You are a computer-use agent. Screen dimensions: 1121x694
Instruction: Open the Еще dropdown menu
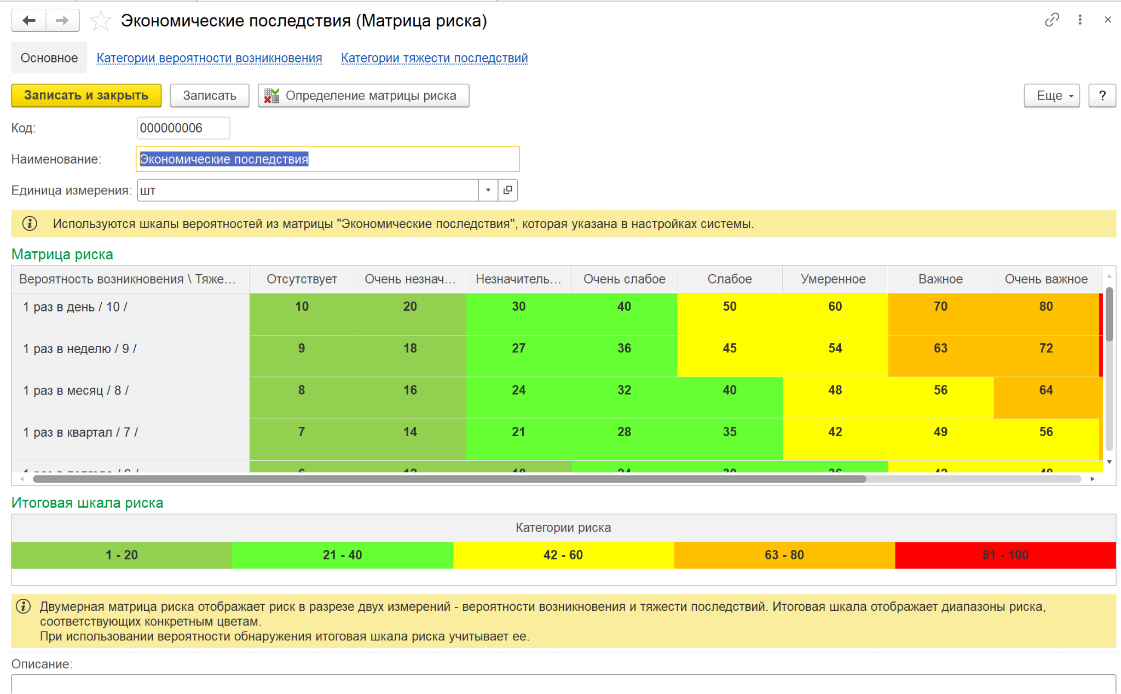click(1051, 96)
